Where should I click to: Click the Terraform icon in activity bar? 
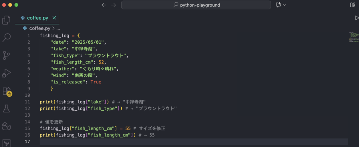6,143
